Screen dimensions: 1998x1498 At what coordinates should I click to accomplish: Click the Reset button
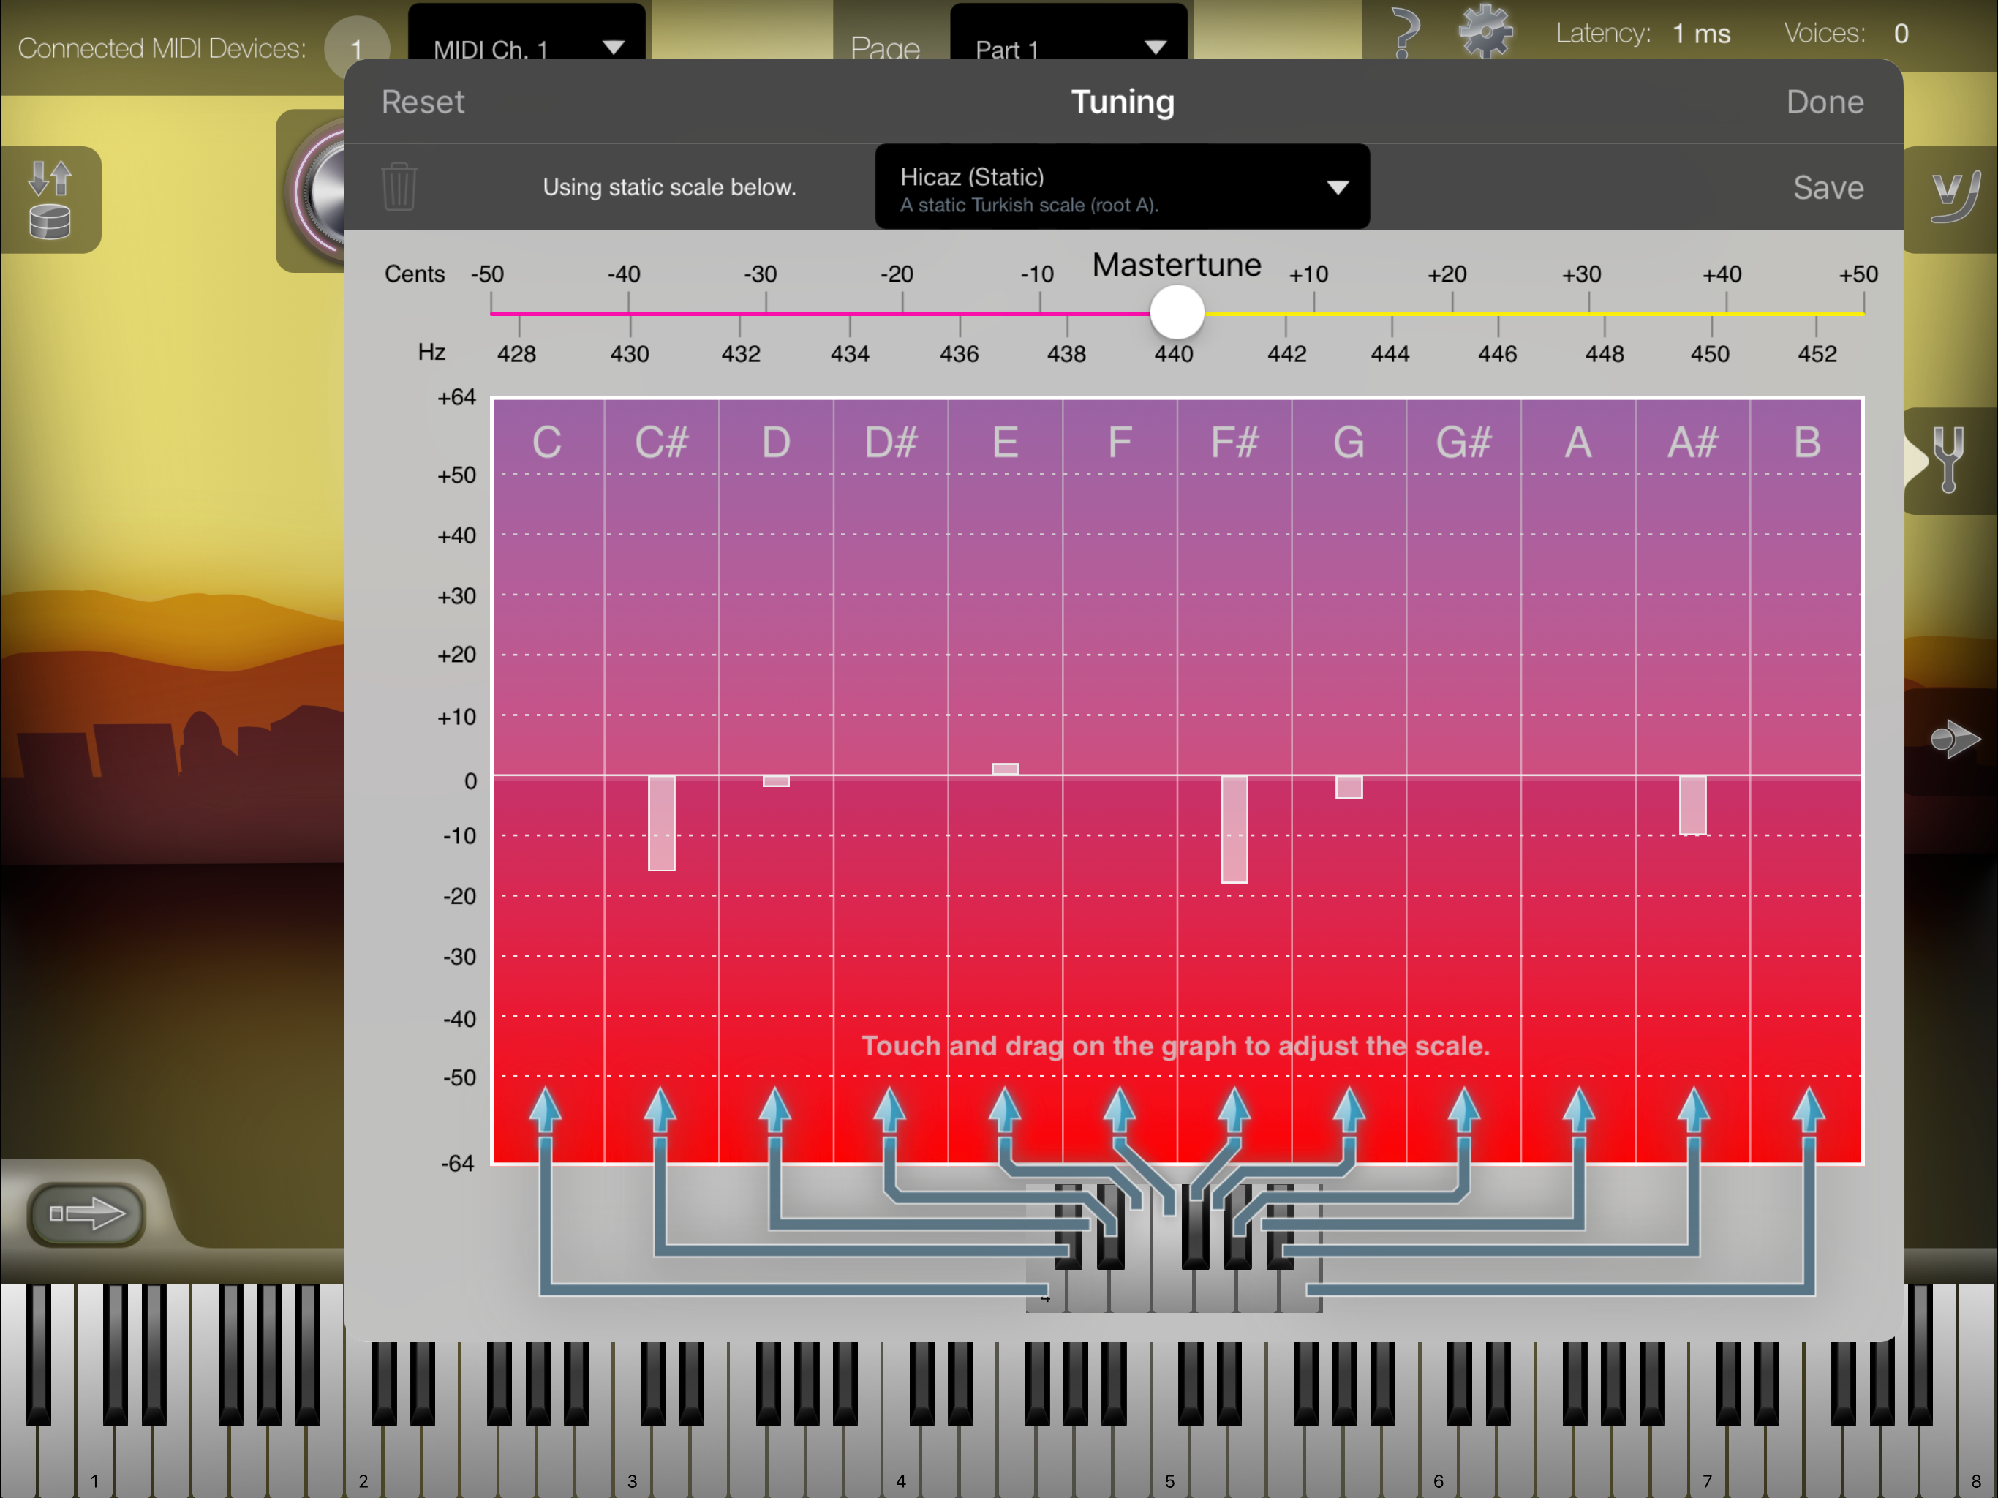coord(422,102)
